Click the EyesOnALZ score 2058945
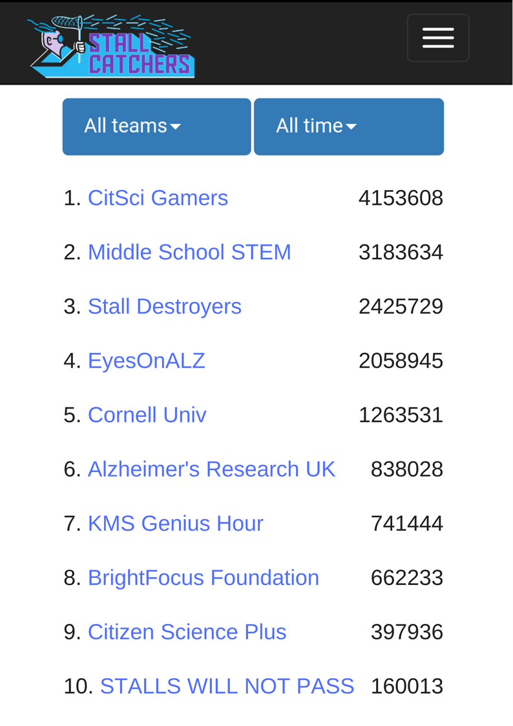 pos(401,361)
